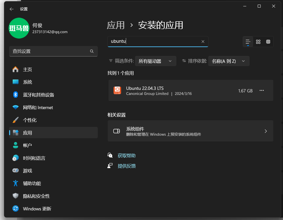Open 系统 settings

tap(53, 82)
